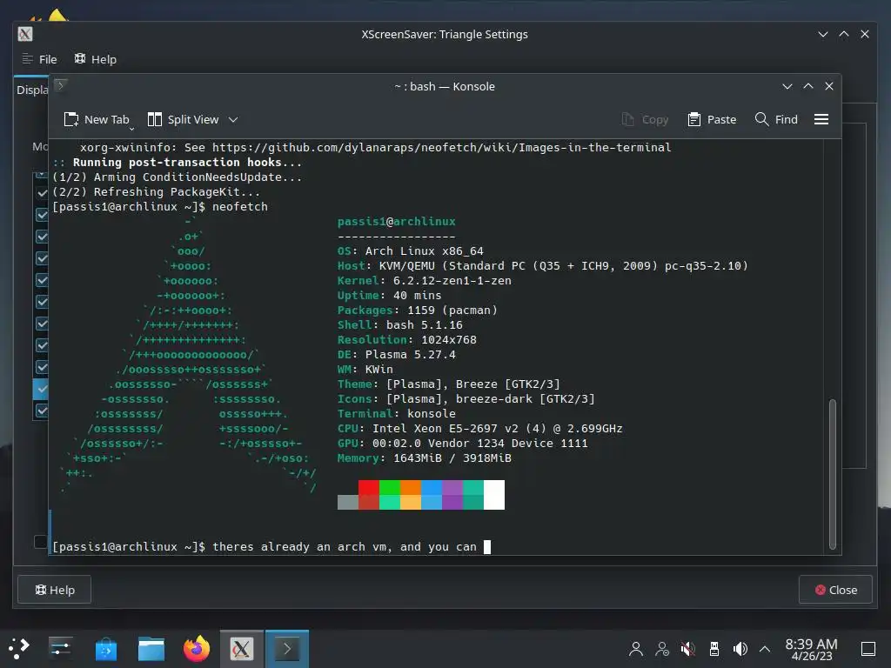The image size is (891, 668).
Task: Open a new tab in Konsole
Action: [97, 119]
